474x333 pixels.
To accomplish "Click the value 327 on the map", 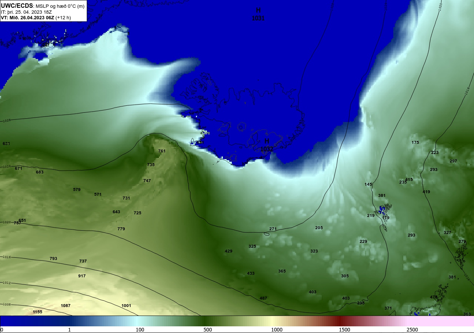I will coord(447,233).
